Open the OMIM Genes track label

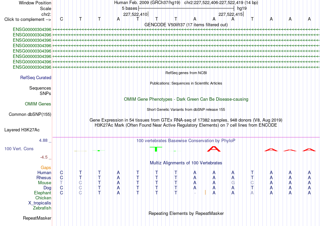coord(38,104)
